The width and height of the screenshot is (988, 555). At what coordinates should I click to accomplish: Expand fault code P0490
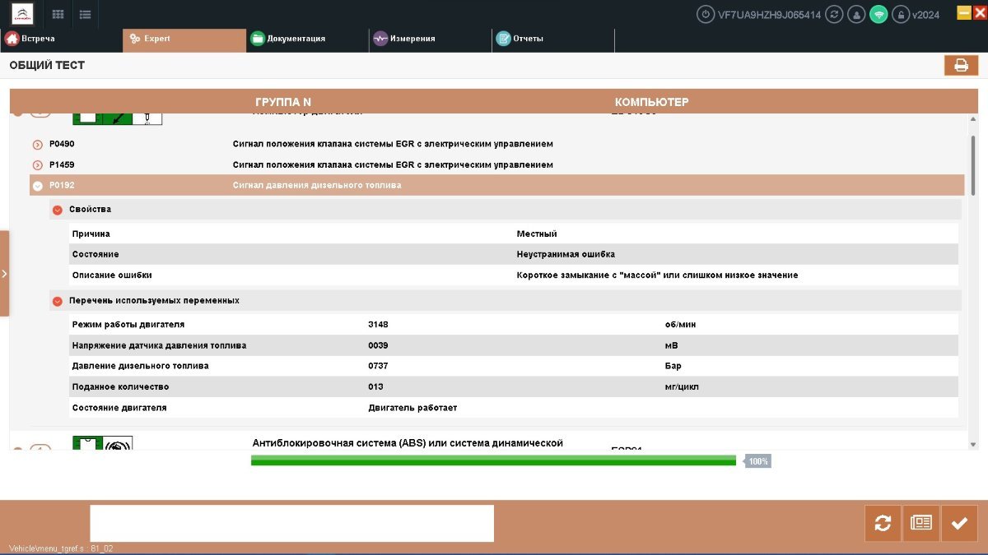pyautogui.click(x=37, y=145)
